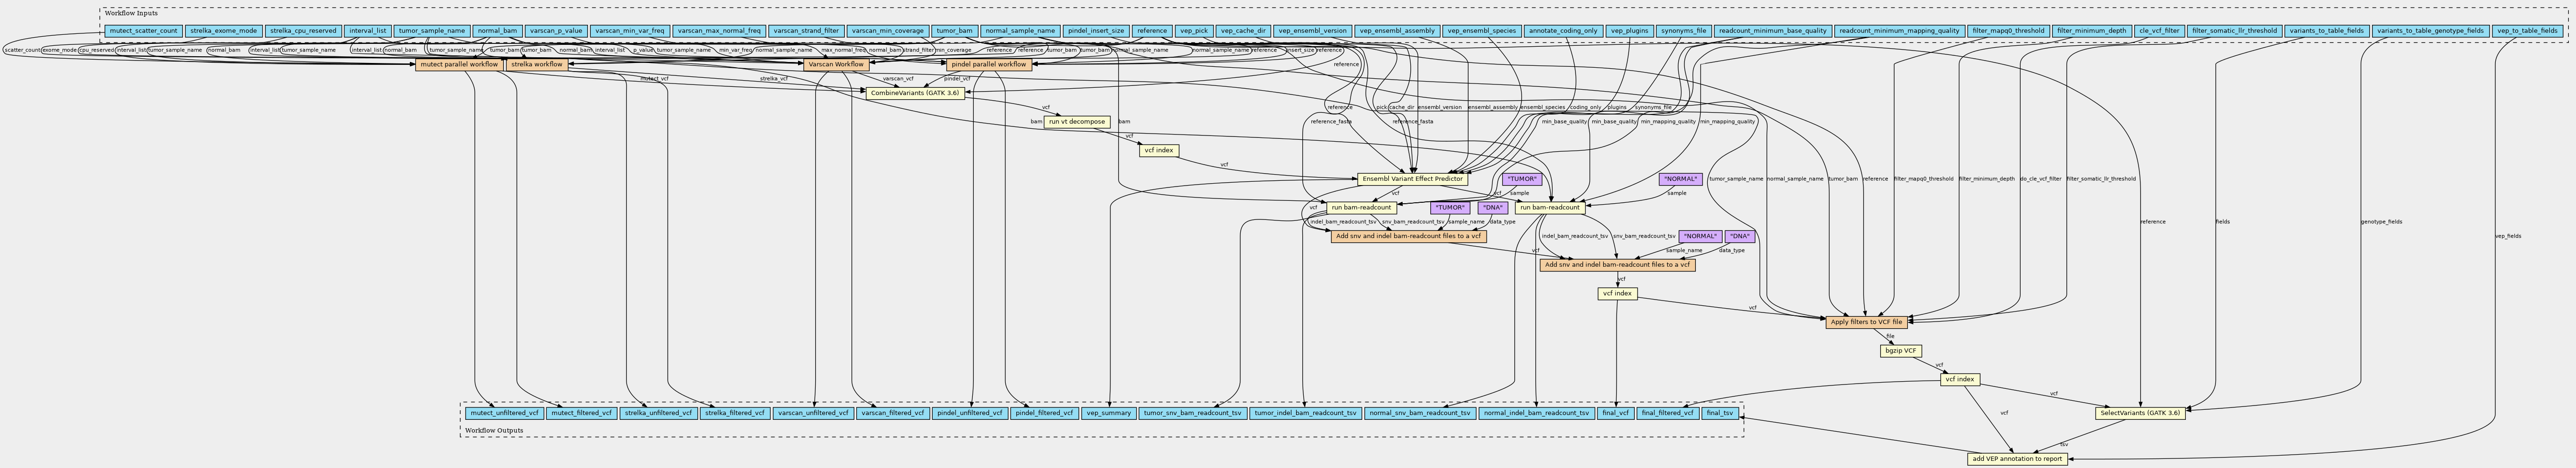Select the mutect_filtered_vcf output node
Viewport: 2576px width, 468px height.
click(x=582, y=412)
